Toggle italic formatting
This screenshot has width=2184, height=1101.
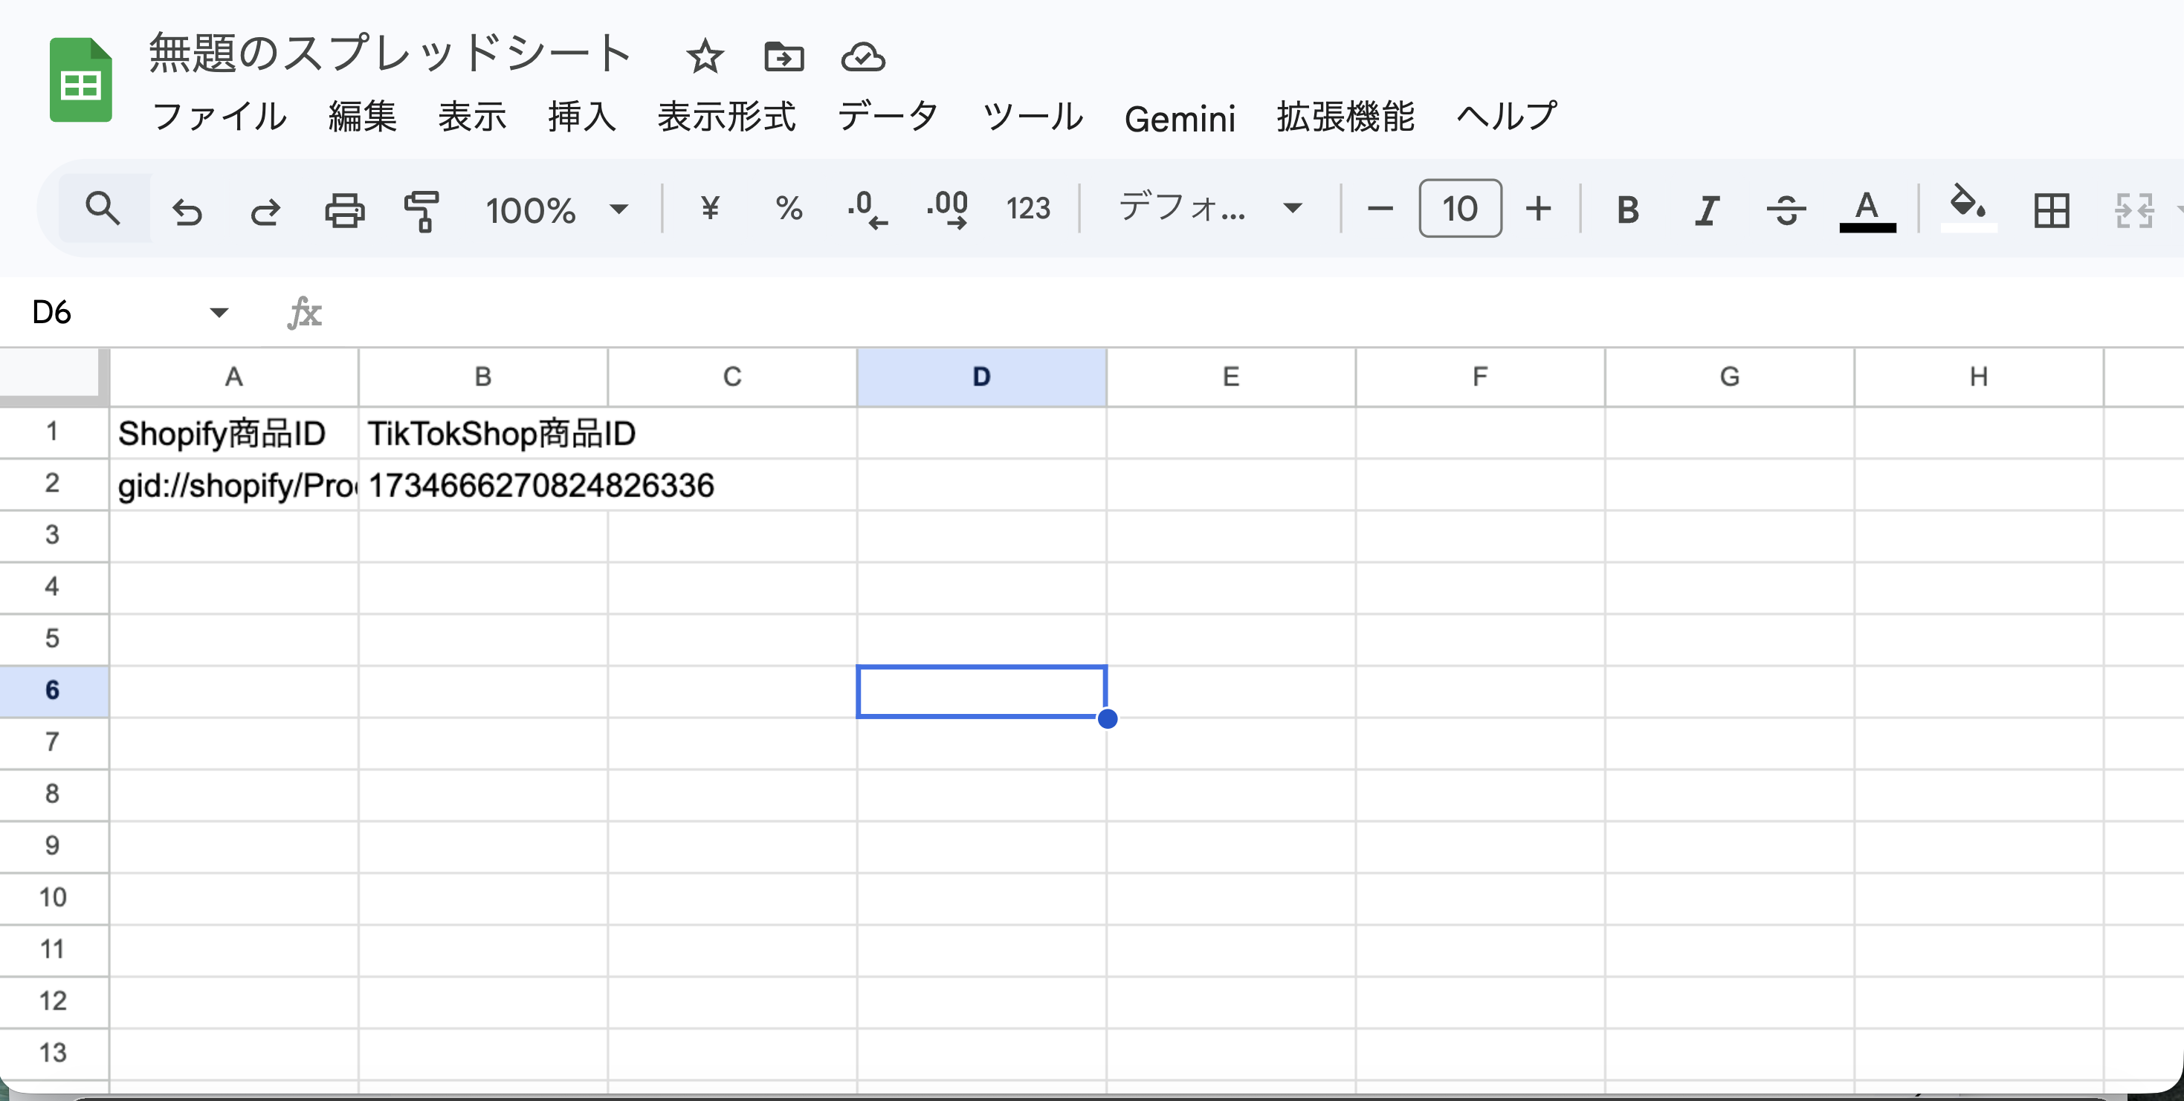(1706, 210)
